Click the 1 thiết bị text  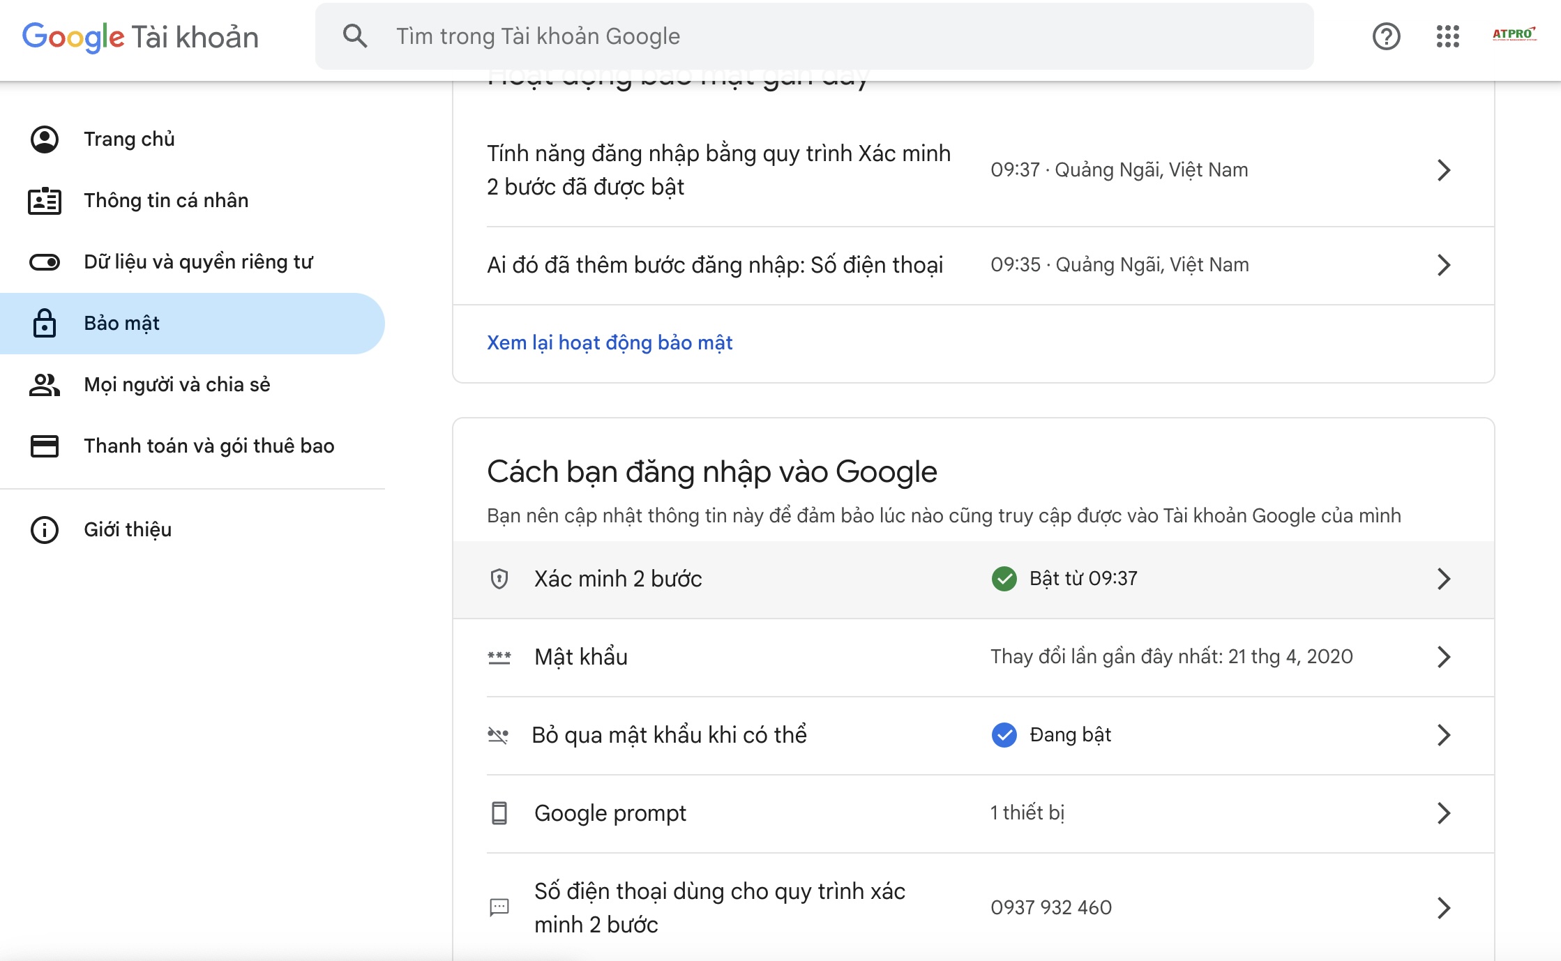1027,813
